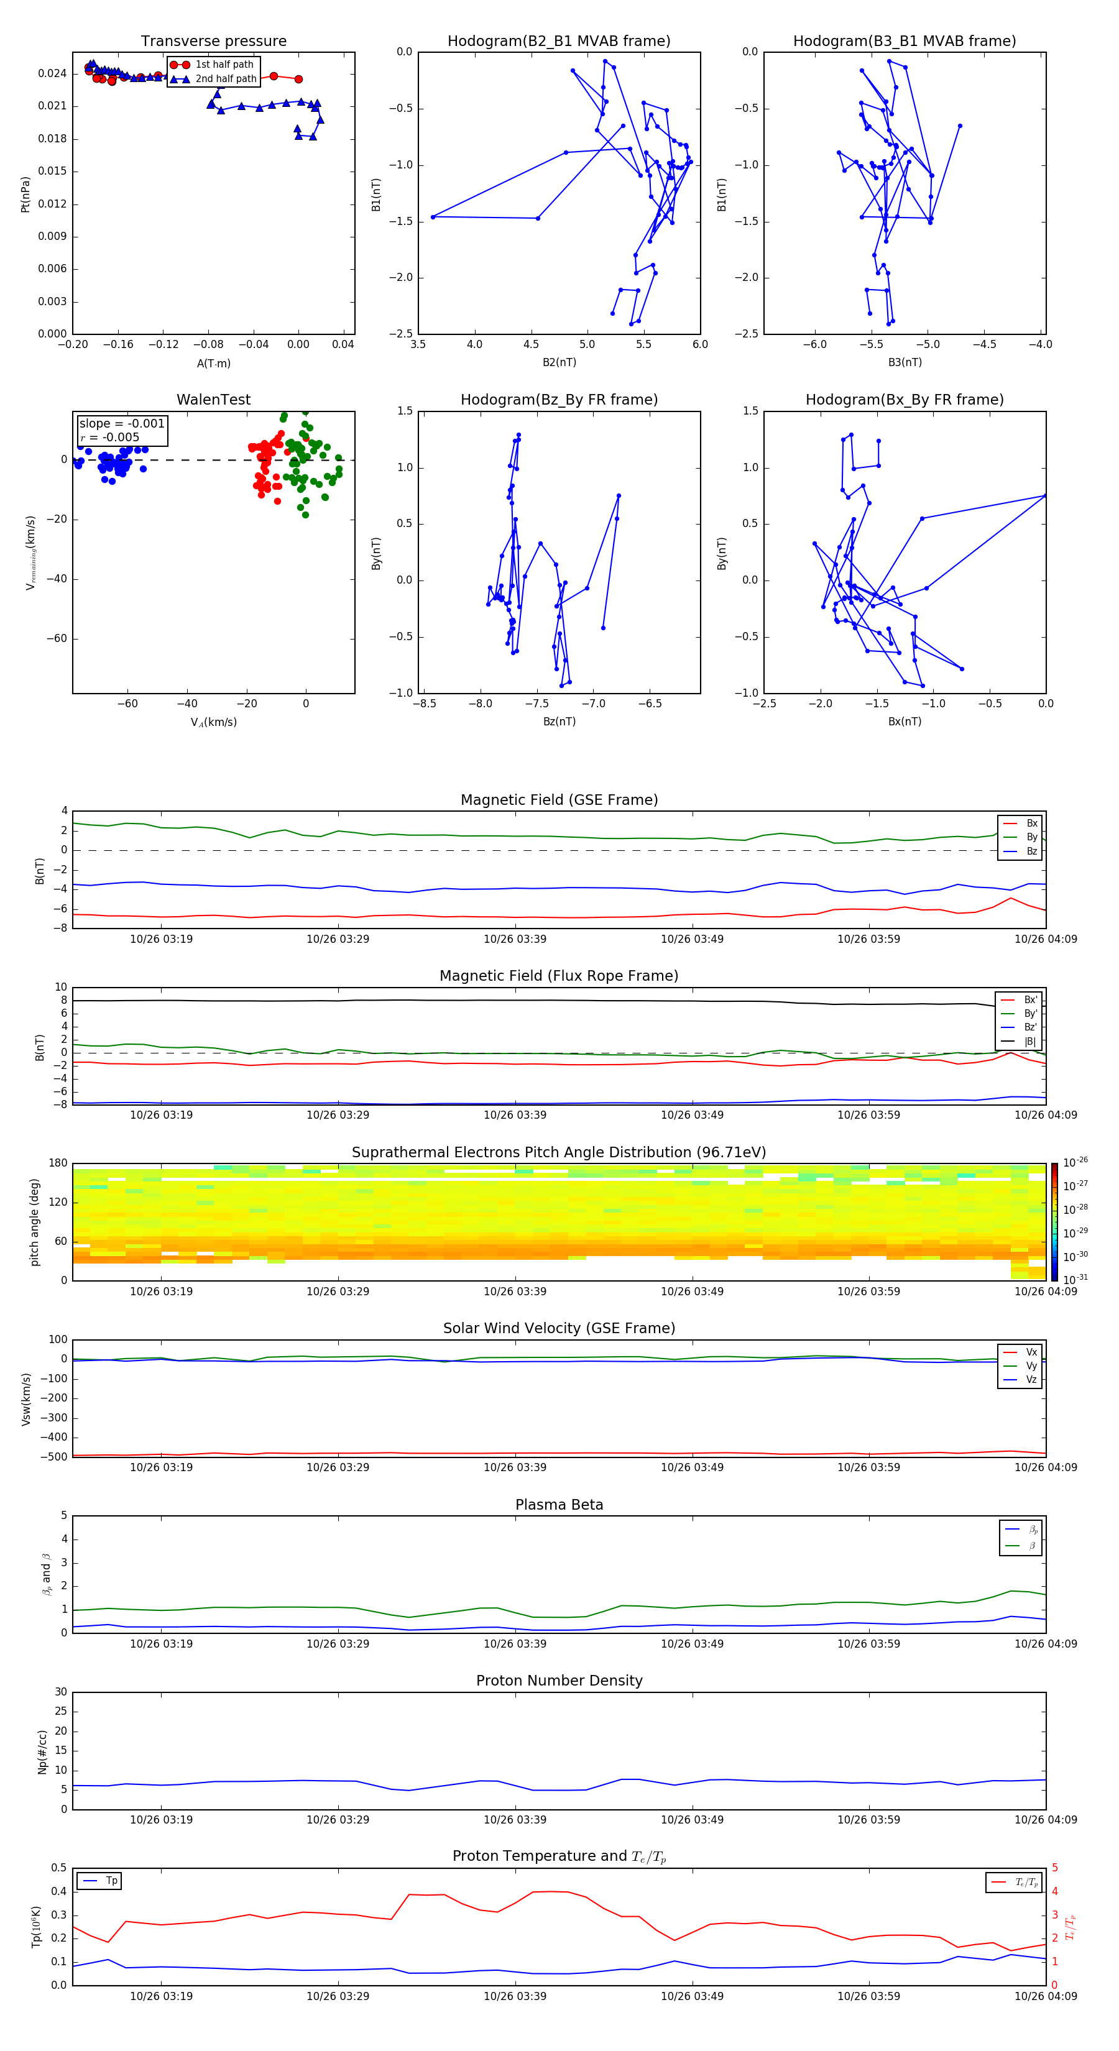Click the 10^-26 colorbar tick label
The height and width of the screenshot is (2051, 1119).
click(1075, 1162)
